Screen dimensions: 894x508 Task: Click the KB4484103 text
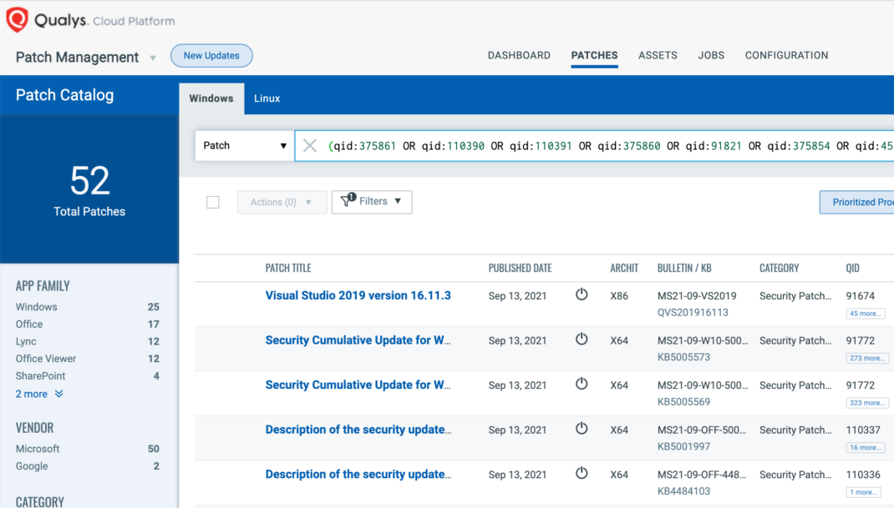[683, 491]
